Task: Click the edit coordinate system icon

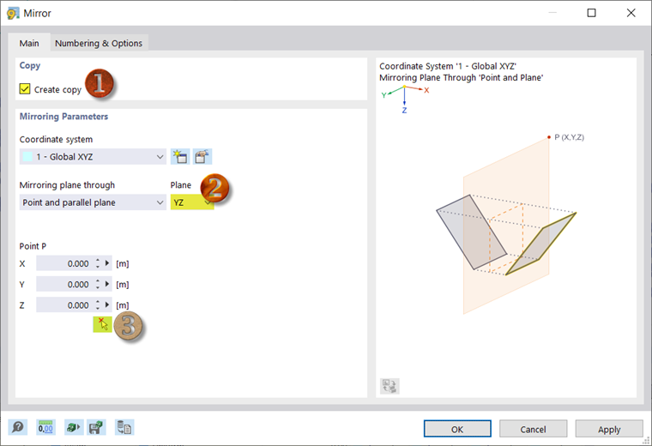Action: pos(202,157)
